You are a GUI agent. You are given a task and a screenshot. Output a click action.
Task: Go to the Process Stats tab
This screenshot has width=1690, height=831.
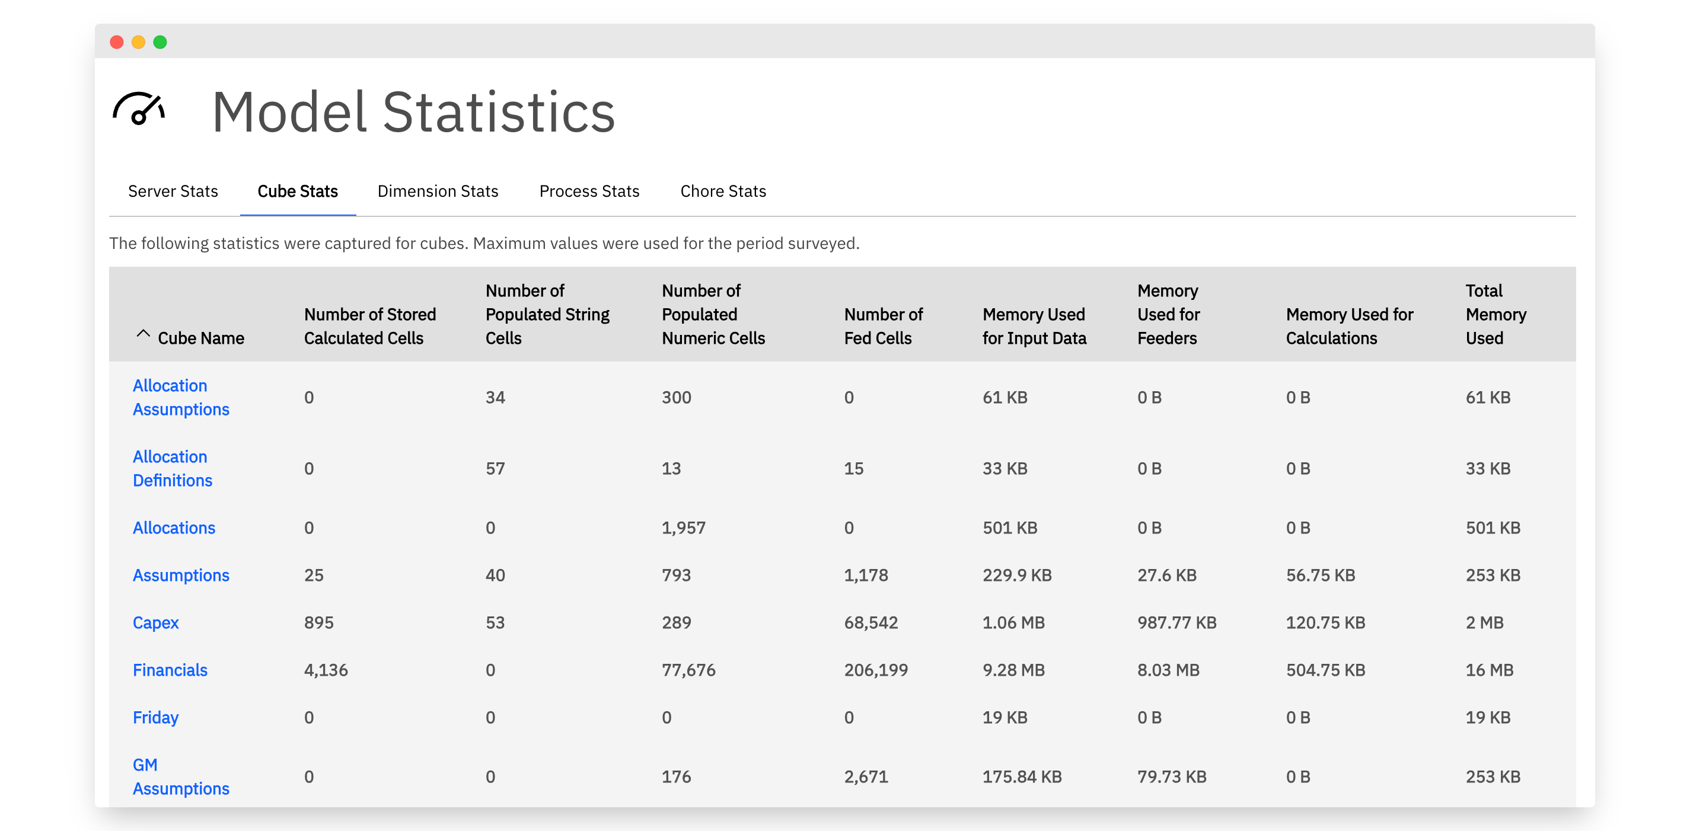(589, 191)
